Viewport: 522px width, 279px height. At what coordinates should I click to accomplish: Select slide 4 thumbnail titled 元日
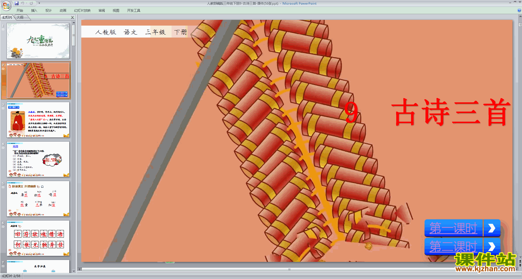click(x=38, y=159)
